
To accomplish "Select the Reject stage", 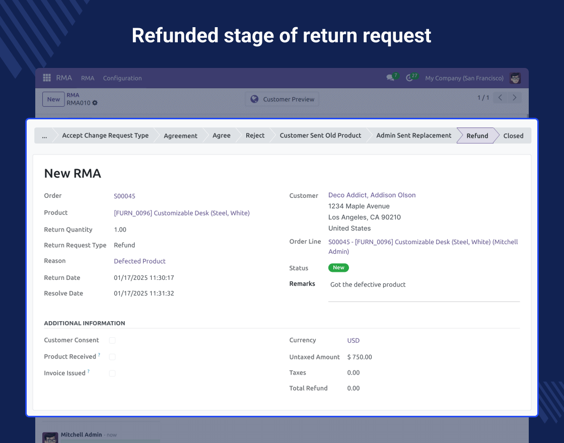I will pyautogui.click(x=255, y=135).
